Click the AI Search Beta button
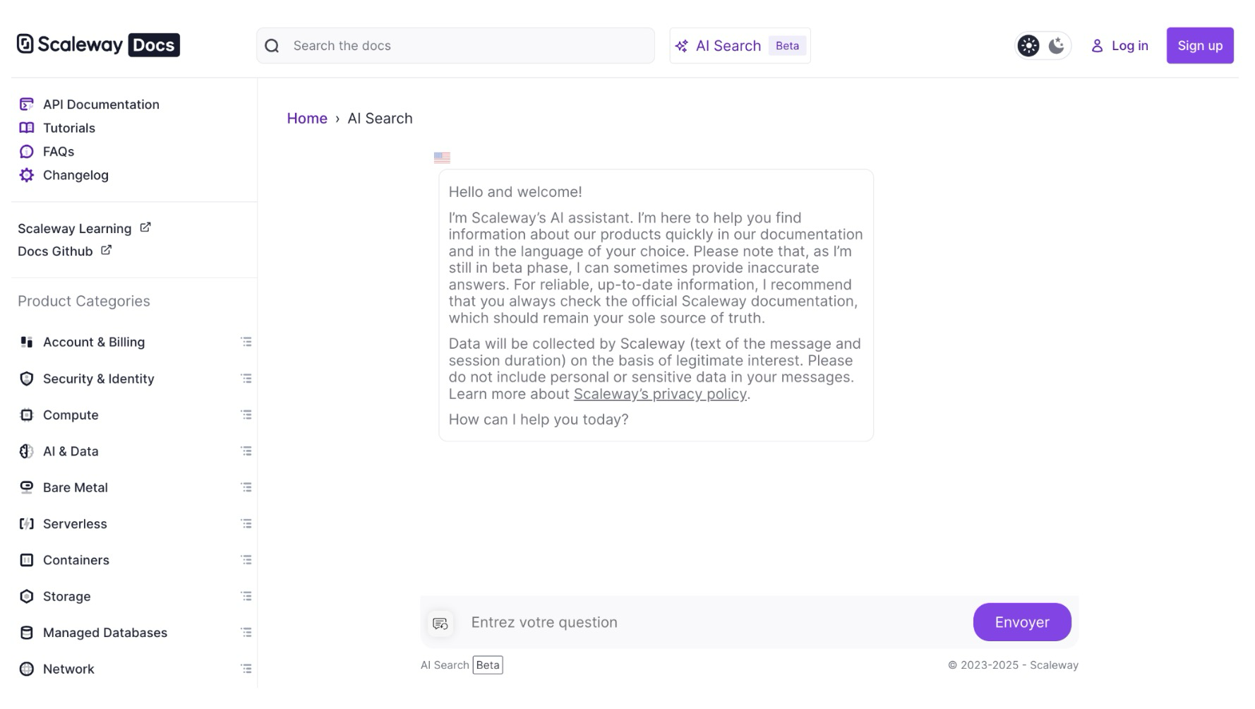 point(739,46)
